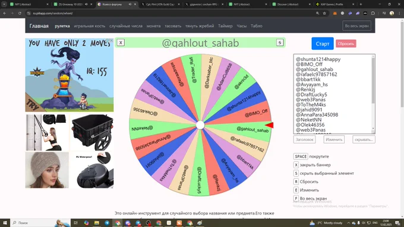Click the names list scroll-down arrow

coord(373,129)
